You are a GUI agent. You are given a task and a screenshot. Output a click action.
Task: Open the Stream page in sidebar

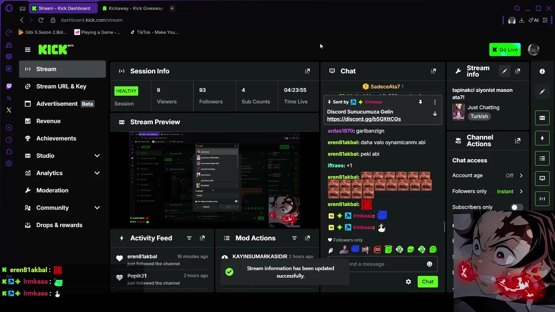tap(62, 69)
